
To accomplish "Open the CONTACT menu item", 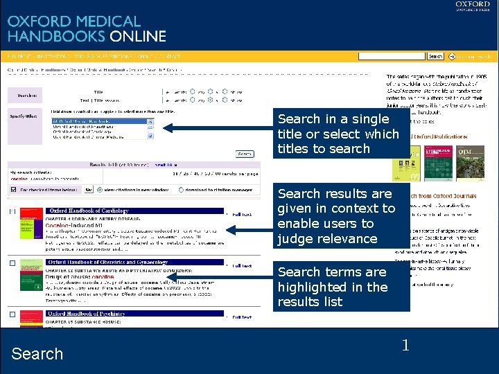I will (x=170, y=57).
